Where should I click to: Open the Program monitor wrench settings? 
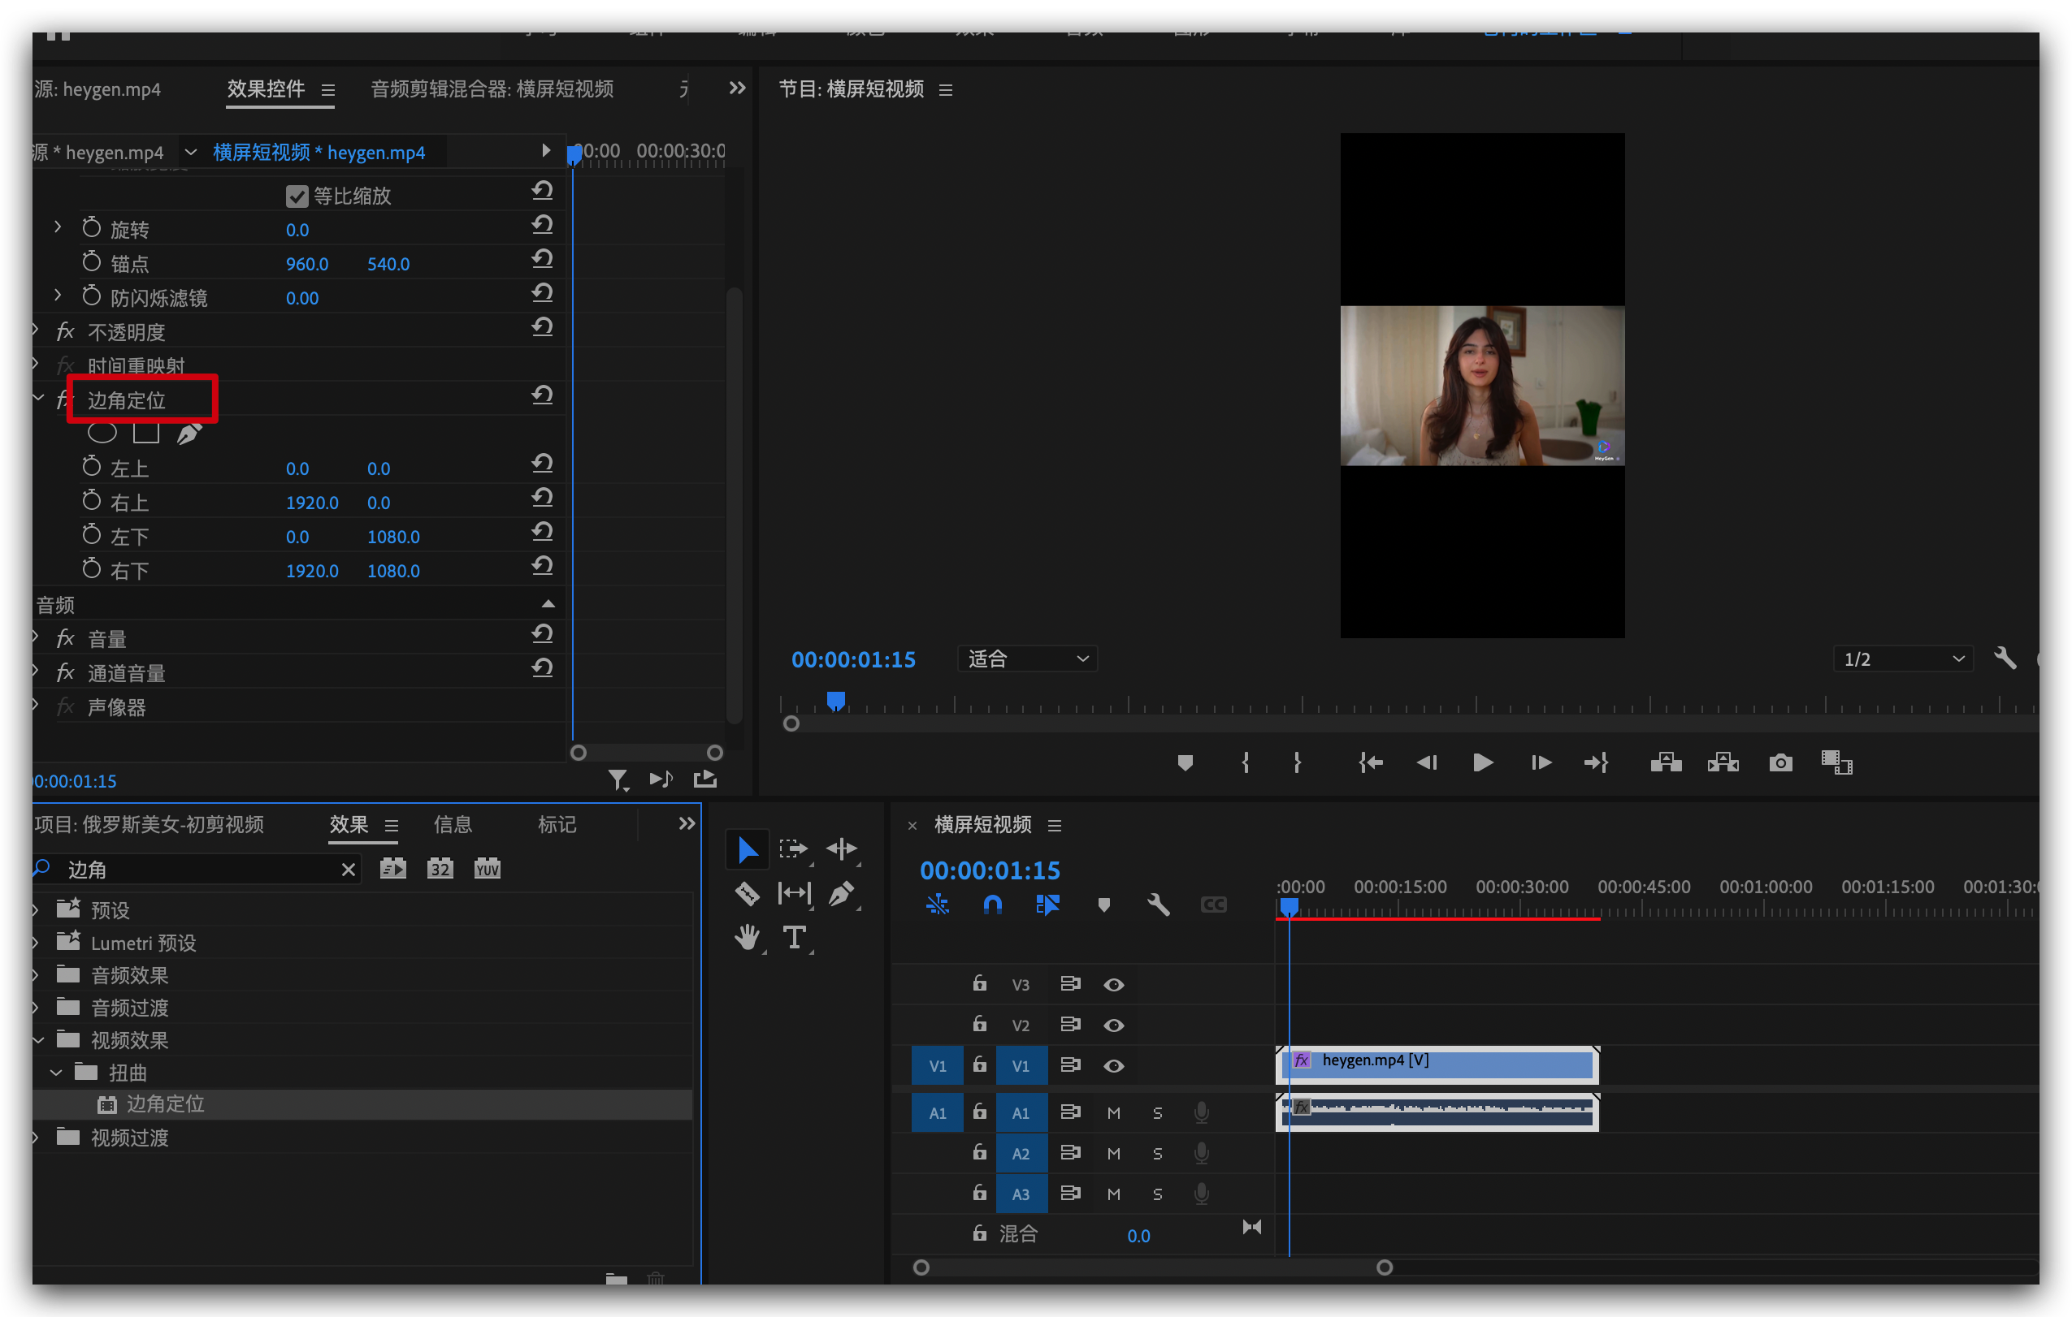[x=2005, y=659]
